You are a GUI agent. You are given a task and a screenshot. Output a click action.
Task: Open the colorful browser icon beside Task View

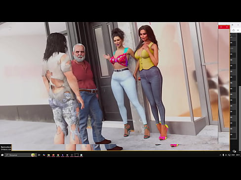[x=44, y=155]
